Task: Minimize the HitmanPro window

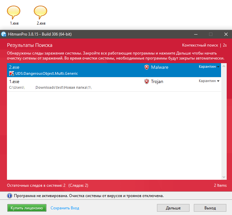Action: point(196,34)
